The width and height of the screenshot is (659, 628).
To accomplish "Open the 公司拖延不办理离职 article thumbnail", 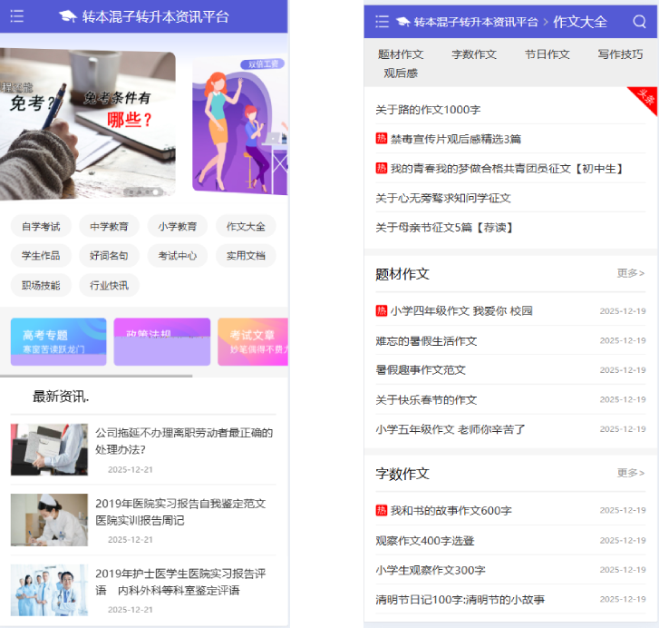I will pyautogui.click(x=49, y=449).
